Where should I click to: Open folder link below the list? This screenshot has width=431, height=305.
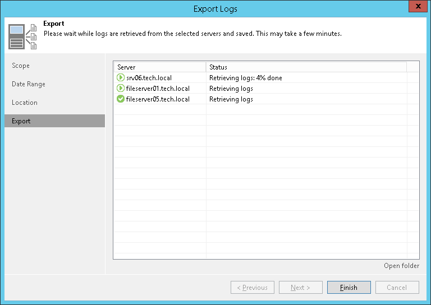click(x=401, y=266)
